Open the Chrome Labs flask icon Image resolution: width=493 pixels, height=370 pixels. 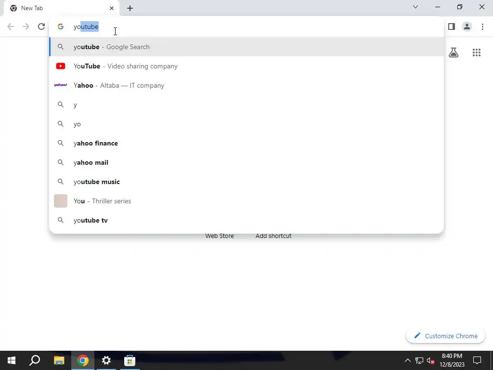pos(454,53)
